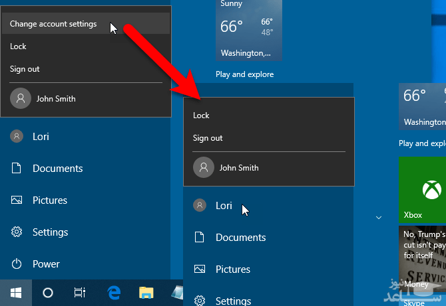Open Pictures in the menu above Power
The width and height of the screenshot is (446, 306).
point(50,200)
